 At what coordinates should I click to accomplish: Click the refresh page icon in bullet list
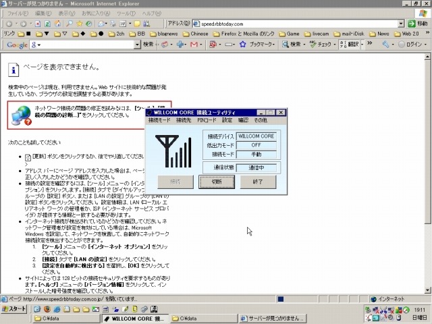pos(28,157)
